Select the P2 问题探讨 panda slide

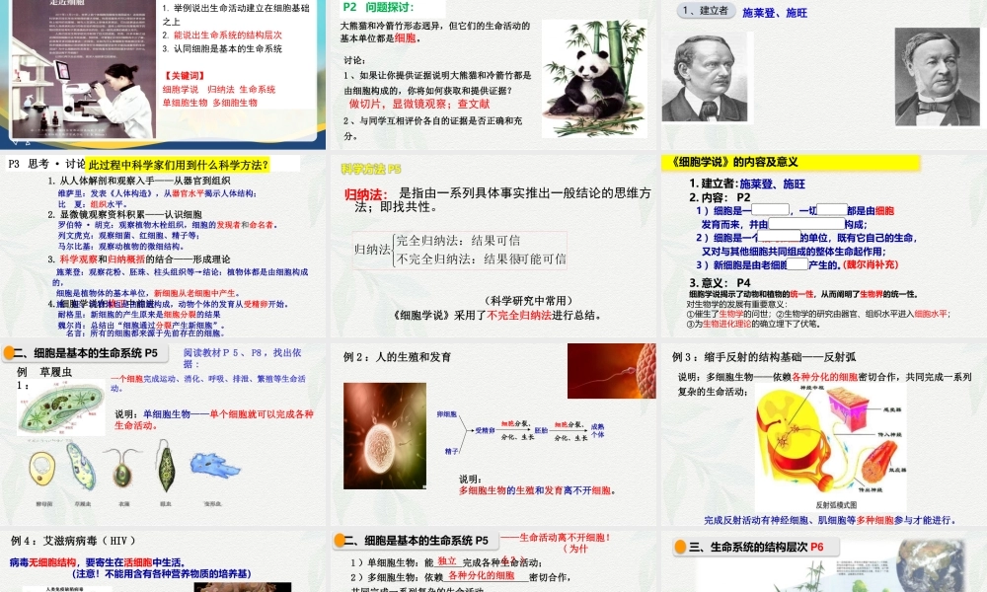click(493, 74)
